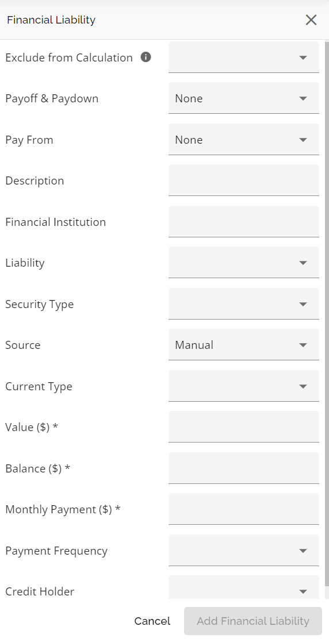Click the Description input field

click(x=243, y=180)
